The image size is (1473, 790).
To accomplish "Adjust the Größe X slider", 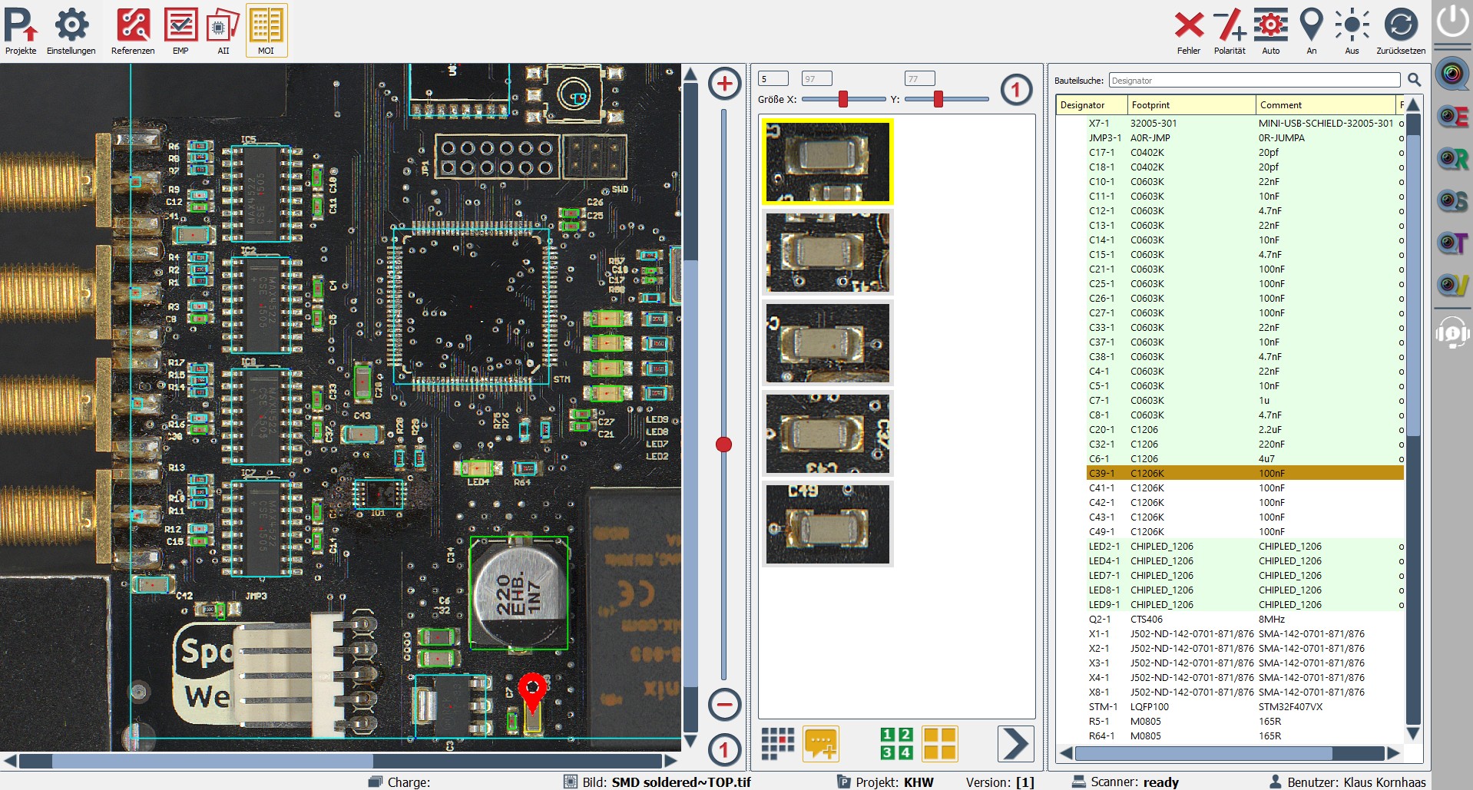I will click(x=843, y=99).
